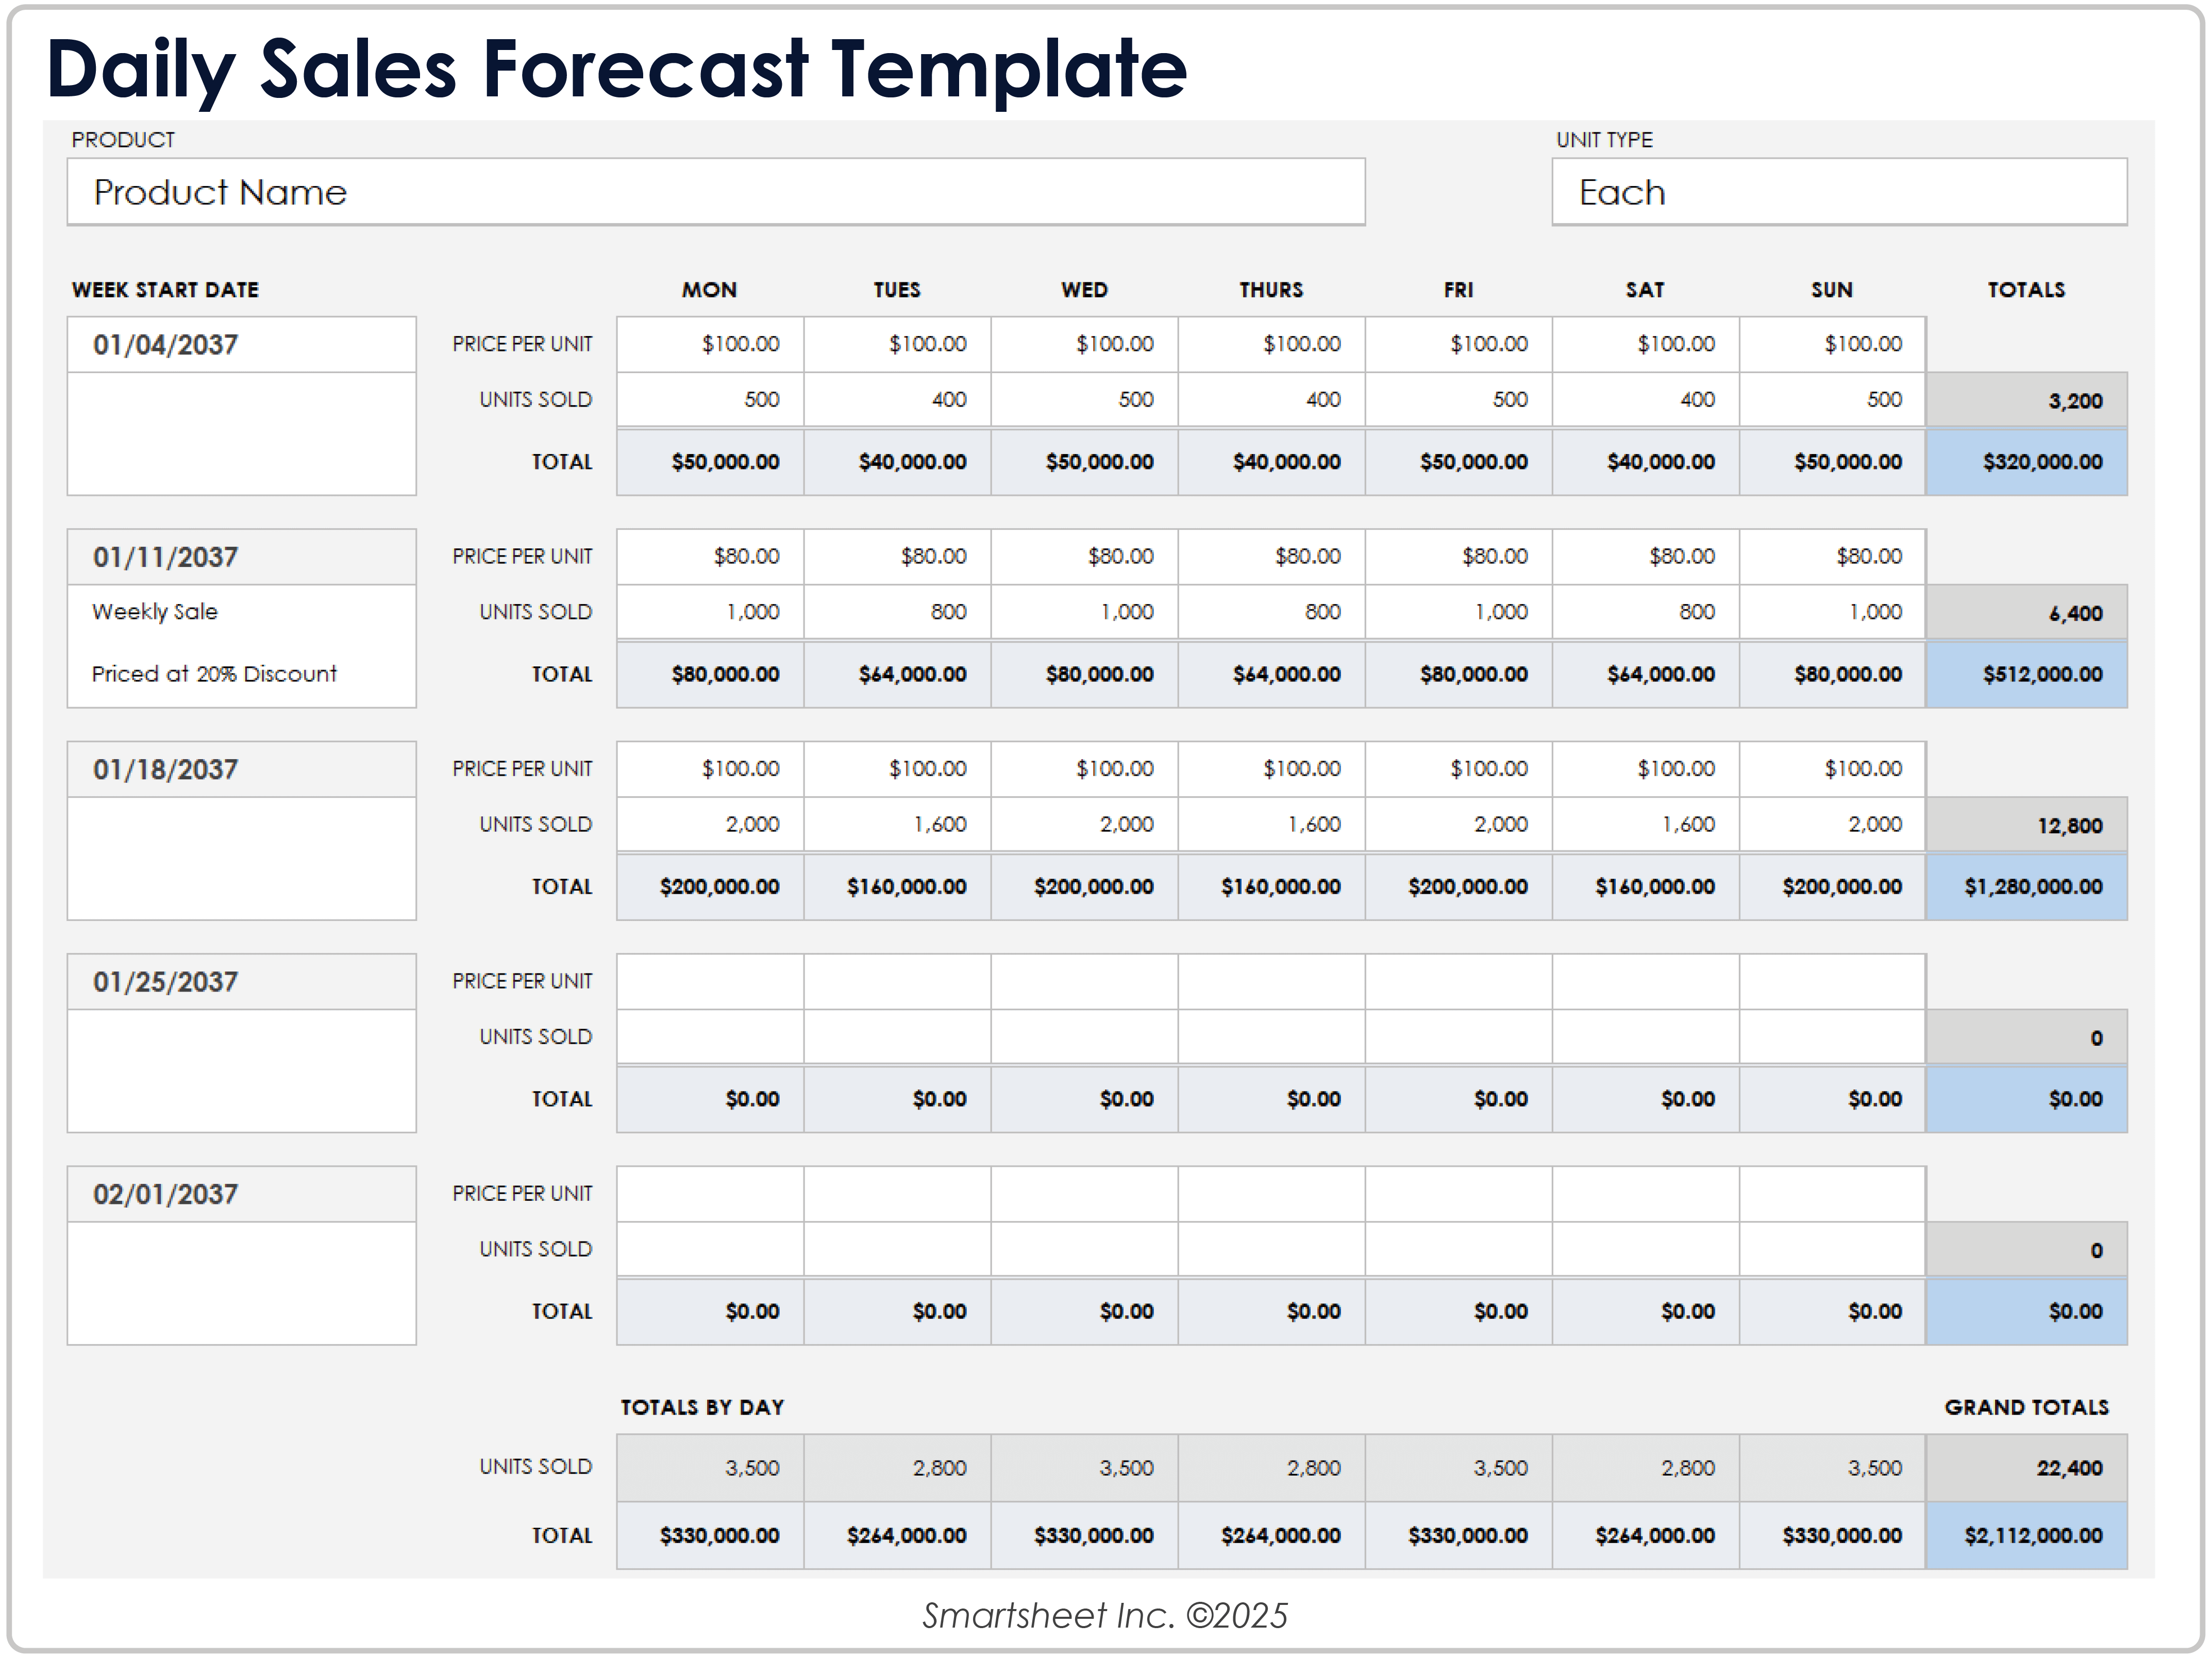Click the $1,280,000.00 weekly total cell
Screen dimensions: 2212x1658
pyautogui.click(x=2026, y=887)
